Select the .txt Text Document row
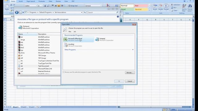The image size is (198, 111). (39, 66)
